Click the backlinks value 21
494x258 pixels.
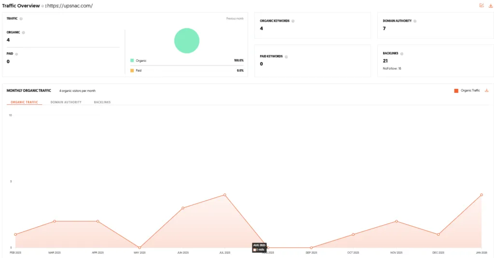pos(385,61)
